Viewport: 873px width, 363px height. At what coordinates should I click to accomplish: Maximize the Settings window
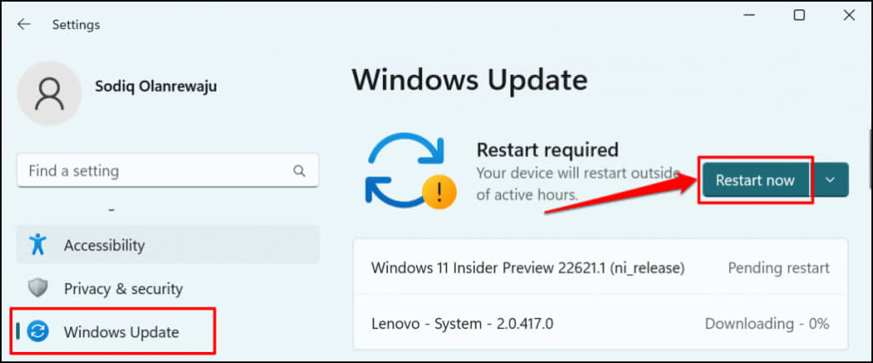coord(799,15)
